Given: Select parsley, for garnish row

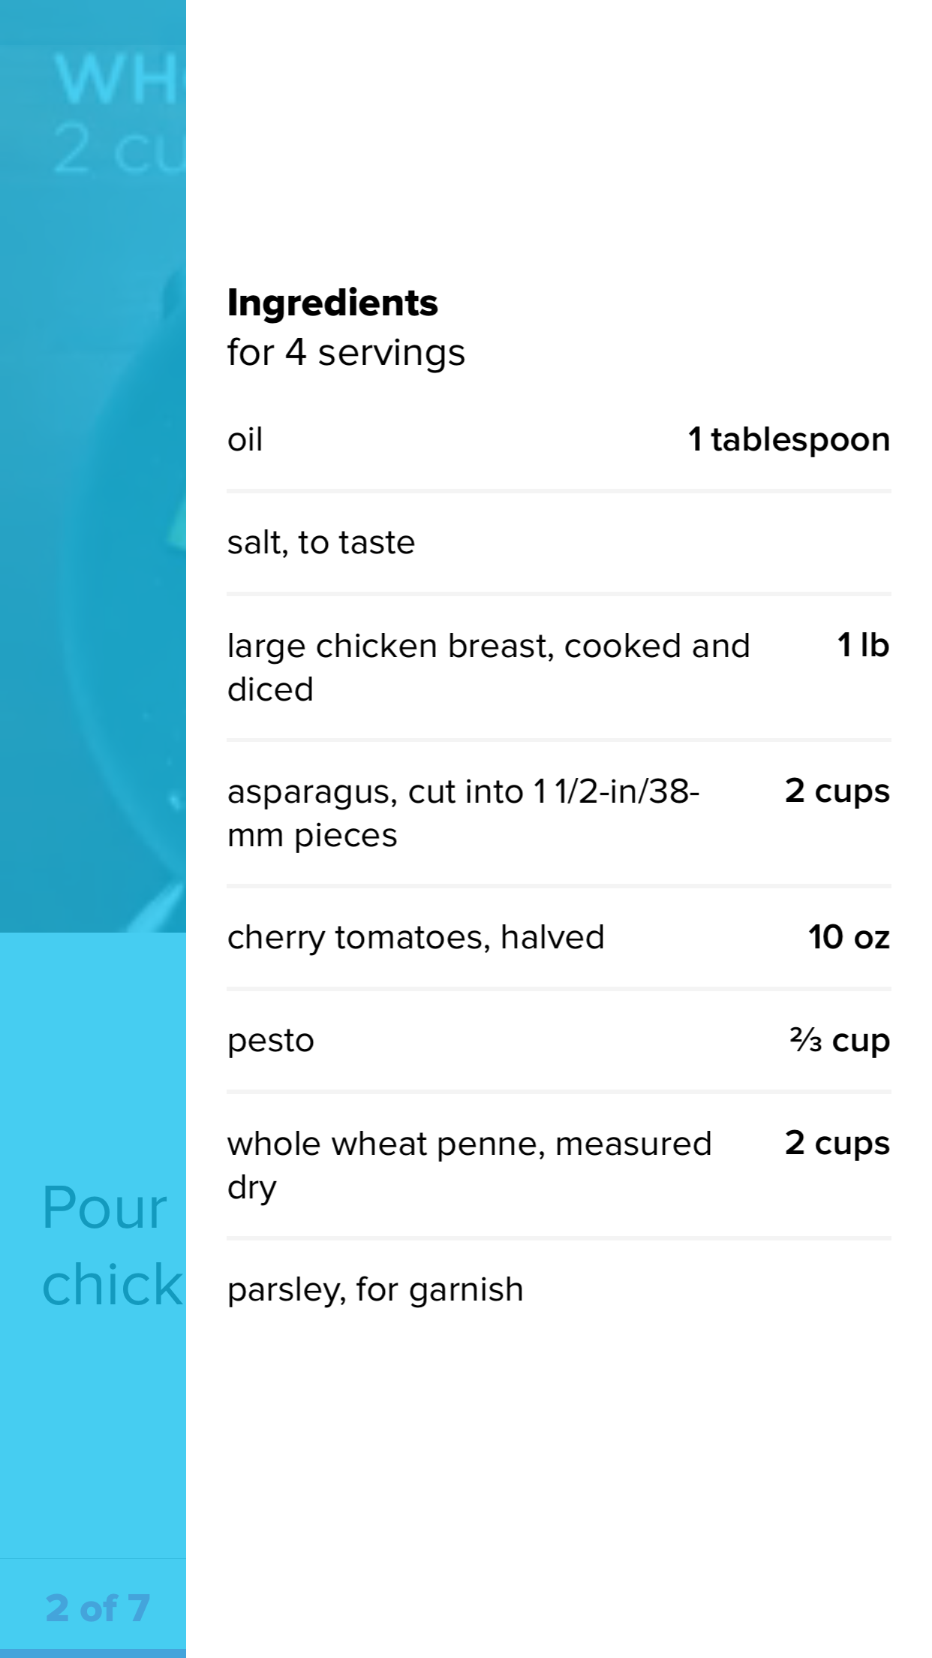Looking at the screenshot, I should coord(558,1289).
